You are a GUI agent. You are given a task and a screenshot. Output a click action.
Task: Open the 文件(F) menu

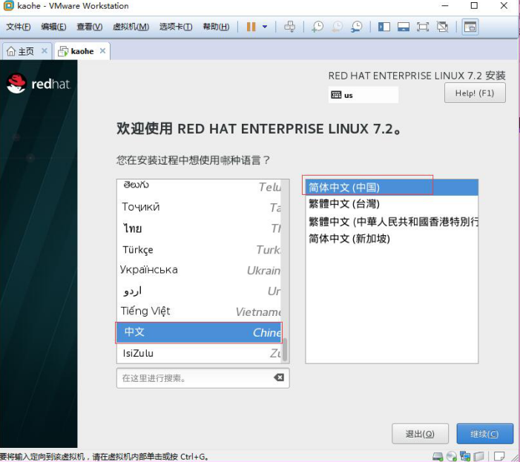(19, 27)
